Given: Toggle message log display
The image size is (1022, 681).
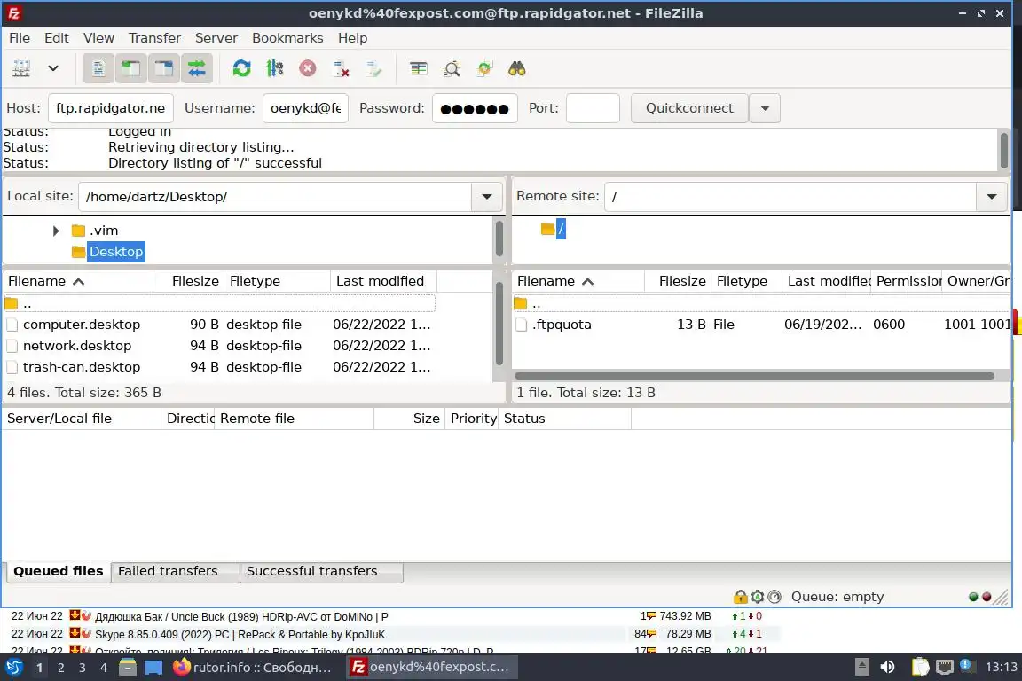Looking at the screenshot, I should coord(98,68).
